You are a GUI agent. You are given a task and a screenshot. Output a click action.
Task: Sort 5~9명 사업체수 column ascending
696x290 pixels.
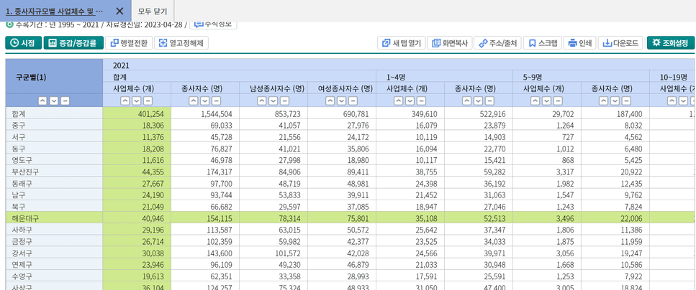point(535,101)
